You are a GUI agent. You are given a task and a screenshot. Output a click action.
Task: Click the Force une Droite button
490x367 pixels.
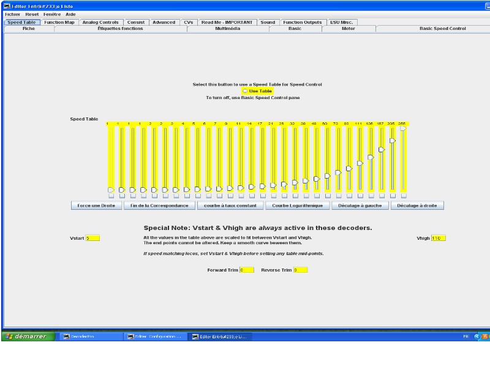(96, 206)
